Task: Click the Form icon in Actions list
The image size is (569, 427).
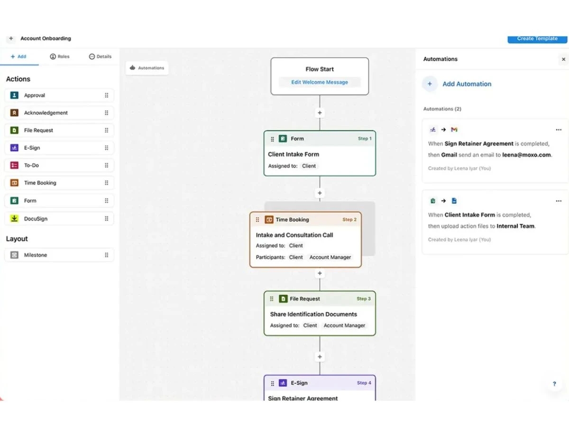Action: [14, 201]
